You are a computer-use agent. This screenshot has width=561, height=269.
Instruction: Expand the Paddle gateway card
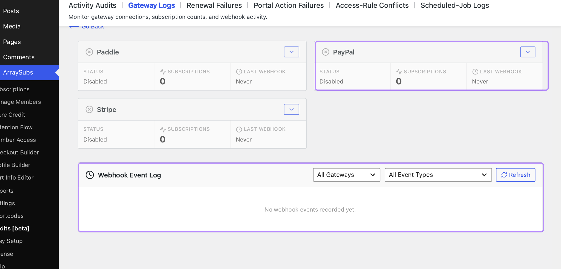[291, 52]
